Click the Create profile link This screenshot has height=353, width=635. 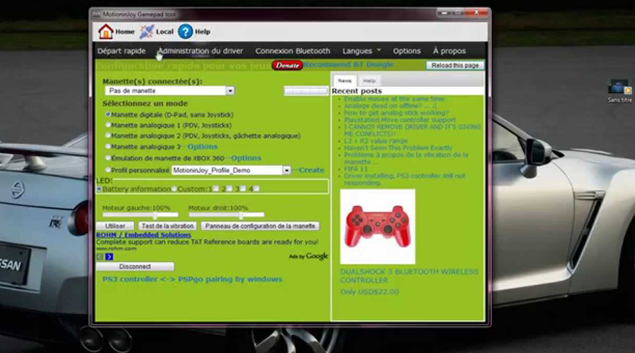click(311, 170)
